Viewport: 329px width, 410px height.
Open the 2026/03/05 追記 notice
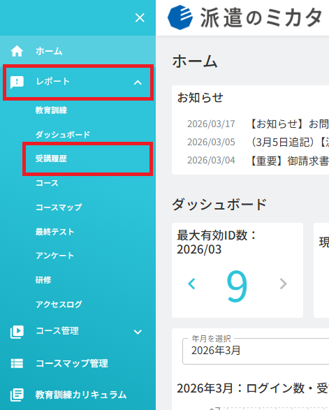(x=258, y=142)
